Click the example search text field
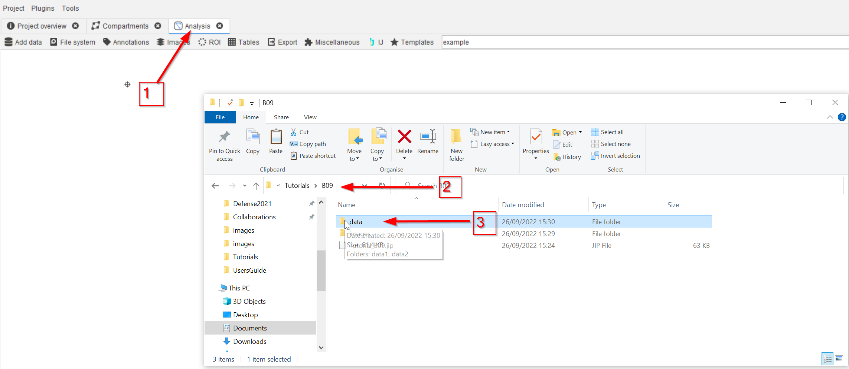849x369 pixels. coord(631,42)
